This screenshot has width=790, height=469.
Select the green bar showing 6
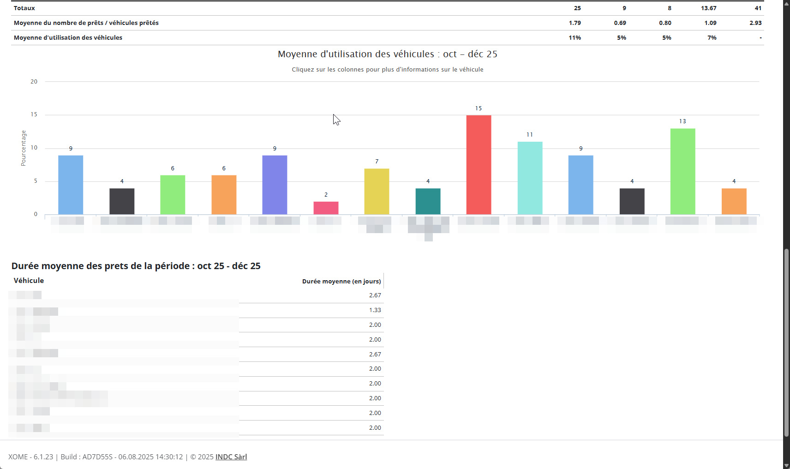(x=173, y=195)
